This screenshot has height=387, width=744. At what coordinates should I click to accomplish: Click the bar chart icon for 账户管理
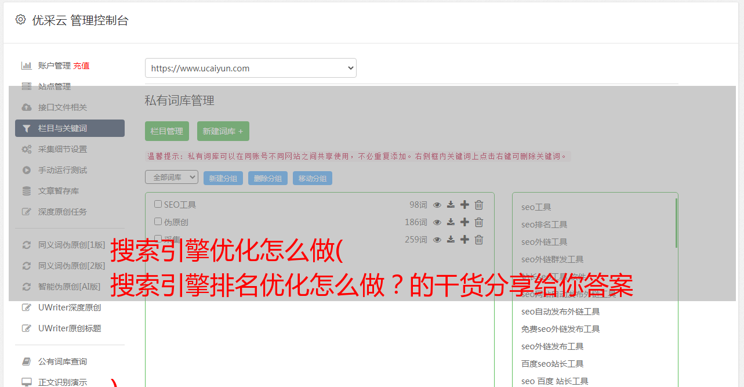[26, 66]
